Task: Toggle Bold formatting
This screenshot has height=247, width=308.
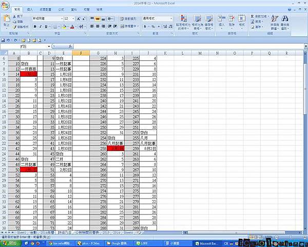Action: [35, 26]
